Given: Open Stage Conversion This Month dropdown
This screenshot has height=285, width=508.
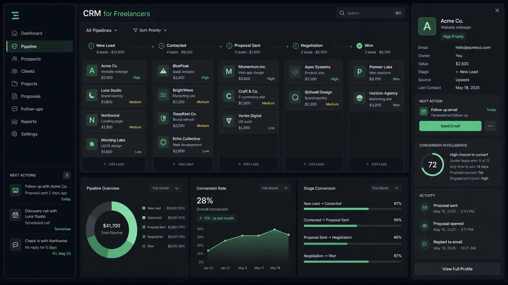Looking at the screenshot, I should coord(385,188).
